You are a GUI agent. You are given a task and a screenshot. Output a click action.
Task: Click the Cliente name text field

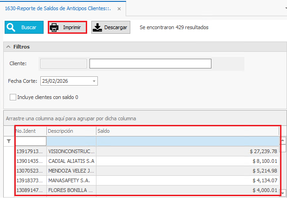tap(150, 63)
